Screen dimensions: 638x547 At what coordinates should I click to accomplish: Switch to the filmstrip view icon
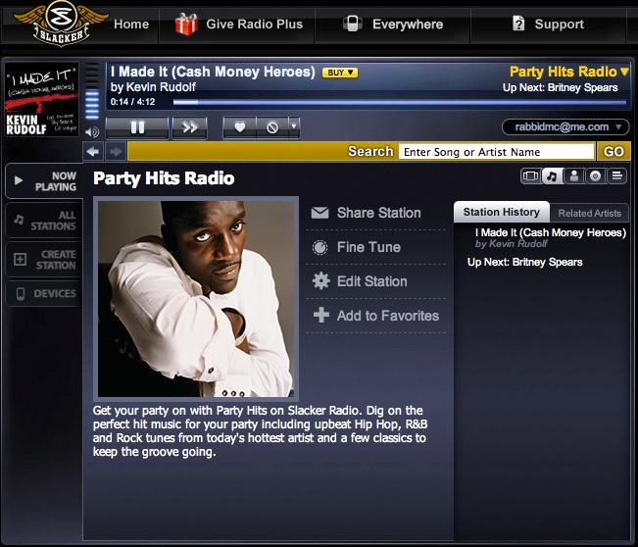[x=530, y=176]
